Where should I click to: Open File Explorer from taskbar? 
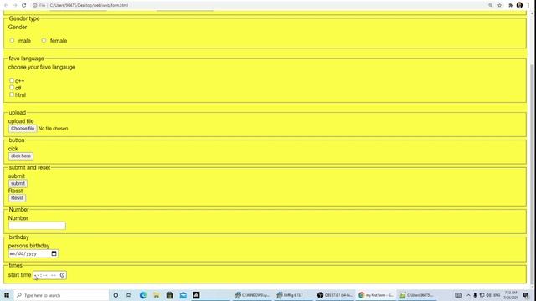[157, 295]
